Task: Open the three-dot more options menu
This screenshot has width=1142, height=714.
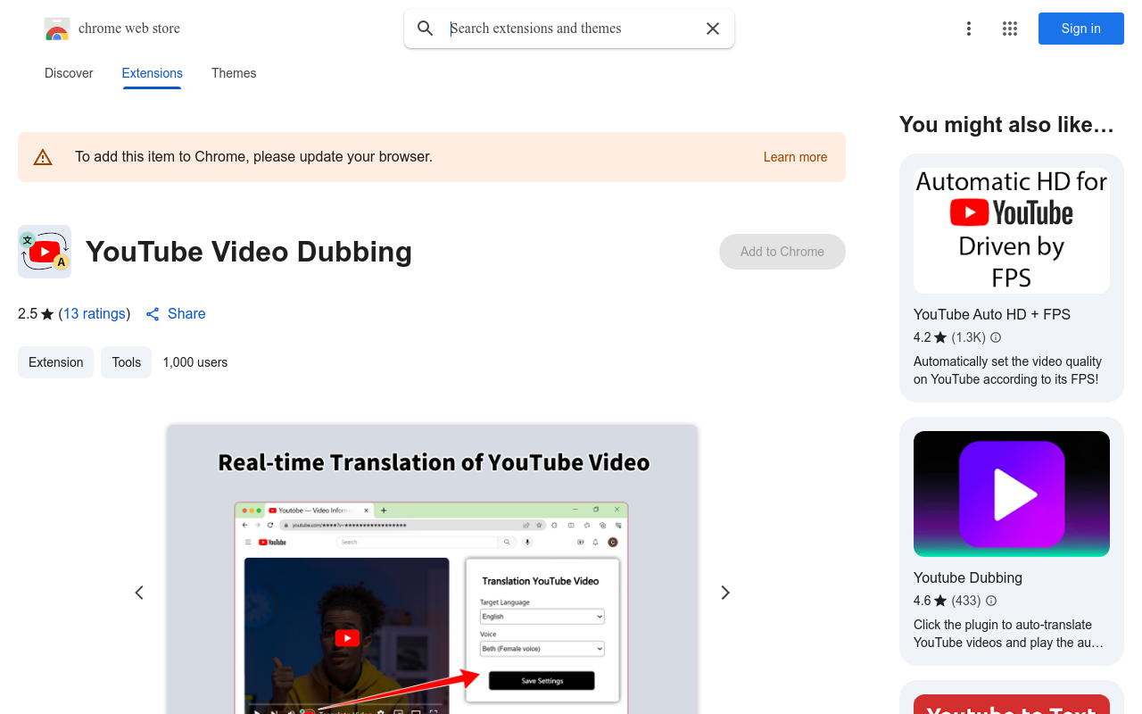Action: pos(969,29)
